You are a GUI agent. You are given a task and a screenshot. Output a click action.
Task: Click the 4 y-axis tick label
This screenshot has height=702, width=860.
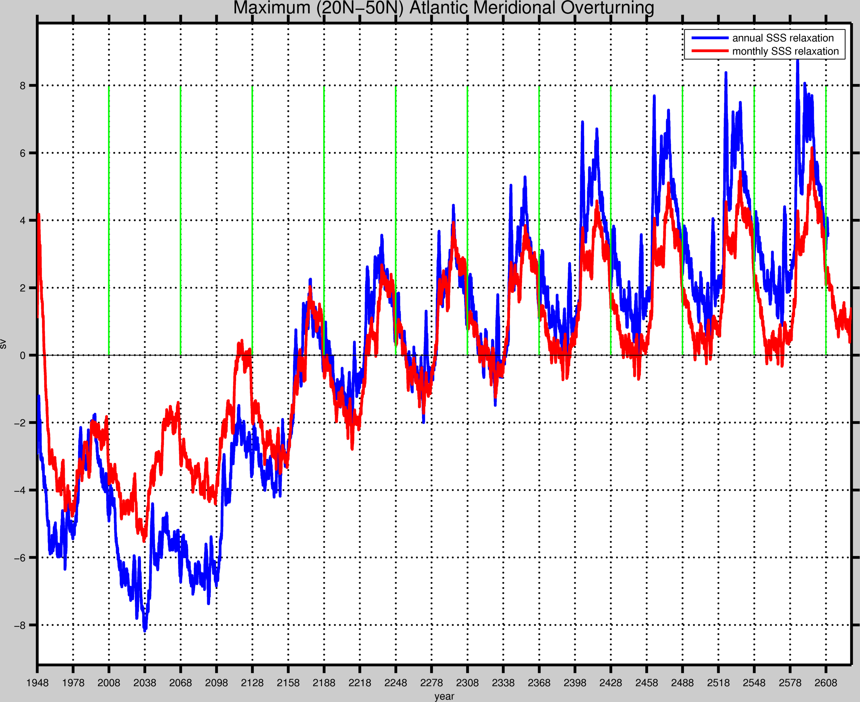pyautogui.click(x=23, y=221)
